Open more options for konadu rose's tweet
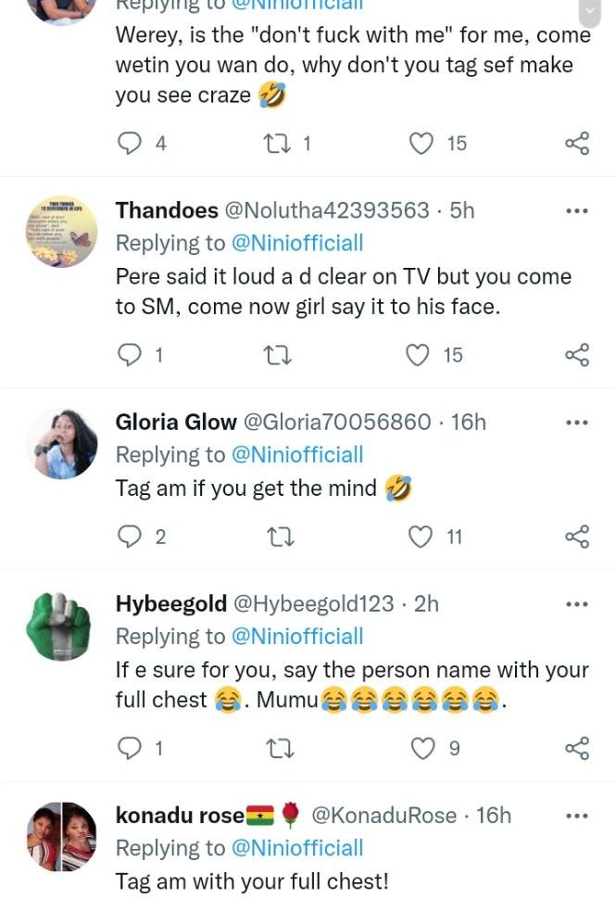Viewport: 616px width, 899px height. coord(576,816)
